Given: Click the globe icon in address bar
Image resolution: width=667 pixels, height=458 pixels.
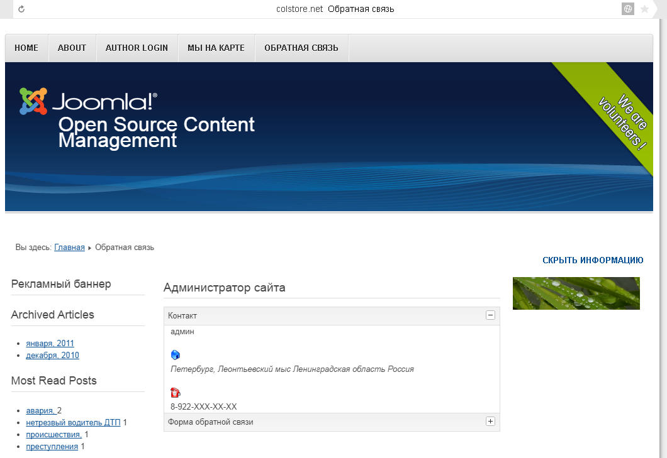Looking at the screenshot, I should pos(627,9).
